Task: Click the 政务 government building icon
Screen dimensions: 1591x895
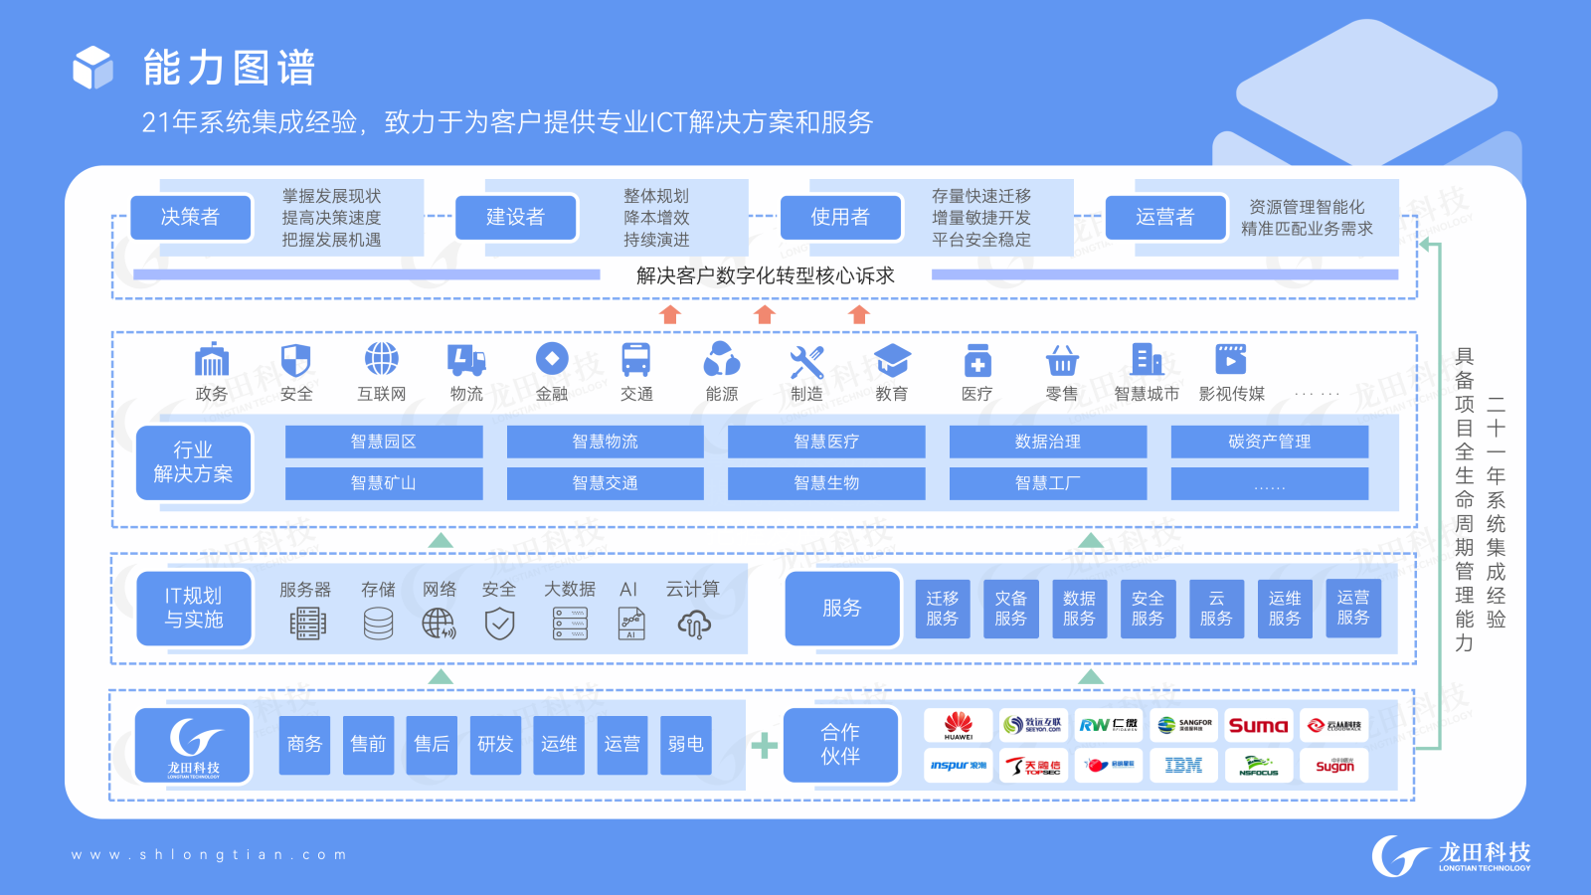Action: pyautogui.click(x=211, y=360)
